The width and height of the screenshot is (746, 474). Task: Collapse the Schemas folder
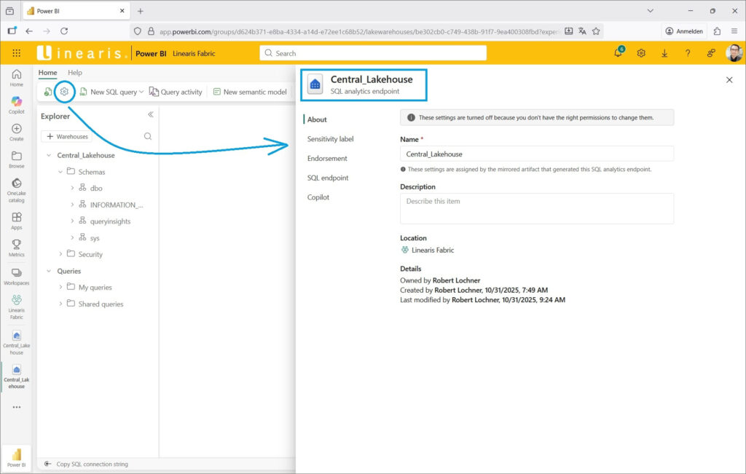pos(60,172)
